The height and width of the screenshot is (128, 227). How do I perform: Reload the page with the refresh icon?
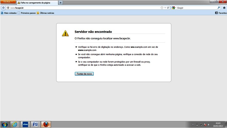pos(168,8)
